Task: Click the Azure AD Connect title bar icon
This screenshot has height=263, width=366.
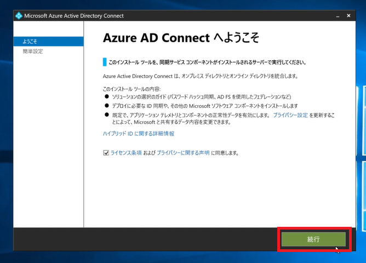Action: pos(19,16)
